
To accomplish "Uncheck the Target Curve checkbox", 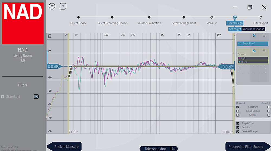I will pyautogui.click(x=238, y=123).
